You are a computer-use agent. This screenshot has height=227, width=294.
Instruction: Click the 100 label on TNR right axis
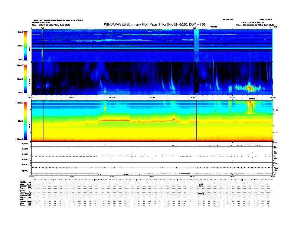click(276, 110)
